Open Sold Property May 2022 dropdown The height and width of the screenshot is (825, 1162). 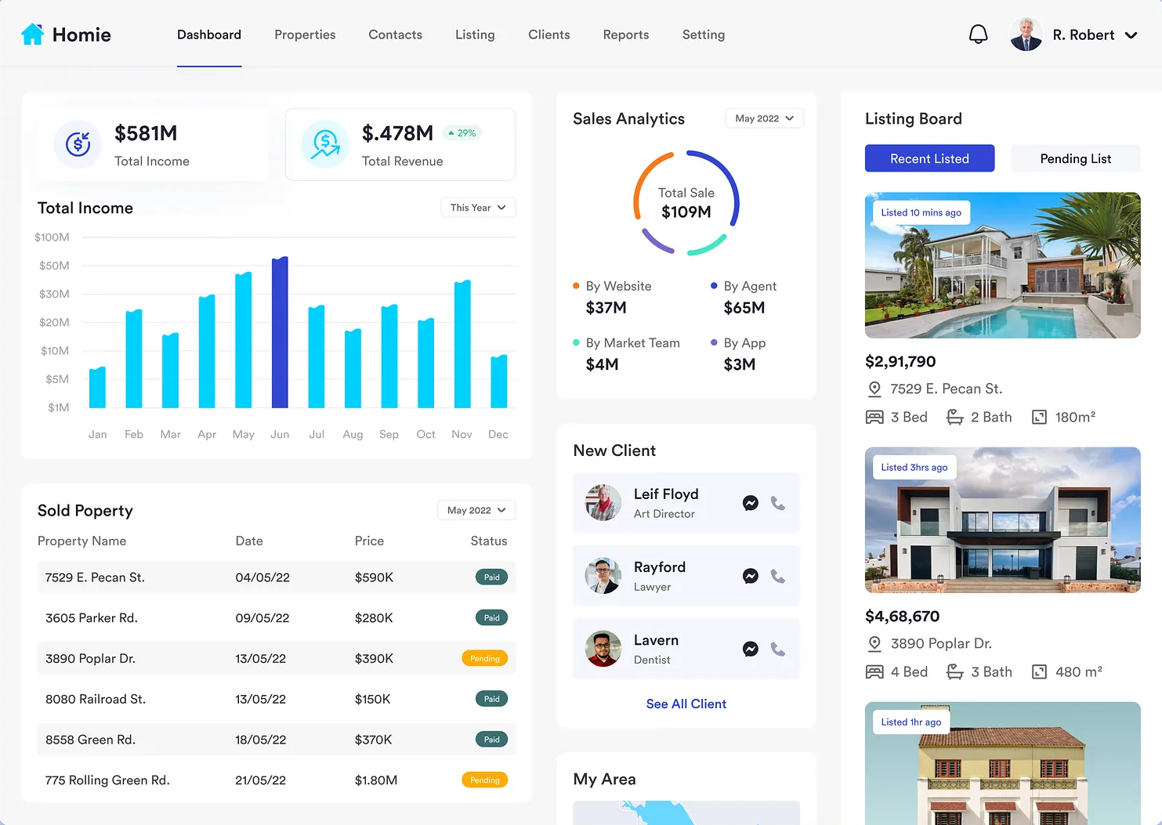coord(476,510)
